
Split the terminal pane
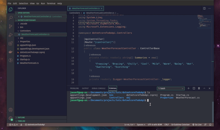coord(194,88)
